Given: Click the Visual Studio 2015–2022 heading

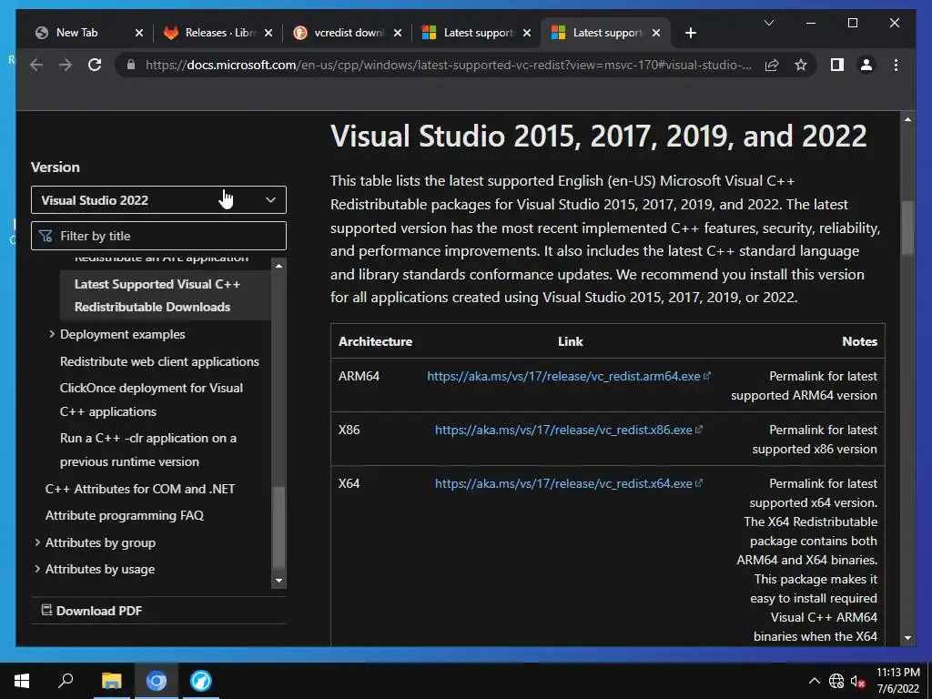Looking at the screenshot, I should (598, 137).
